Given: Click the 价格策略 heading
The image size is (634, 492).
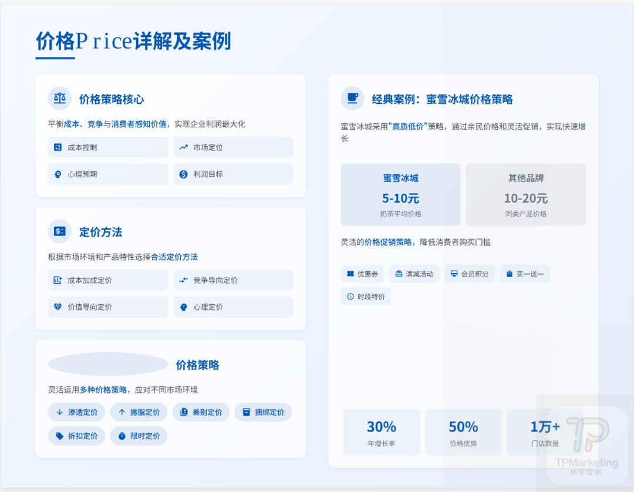Looking at the screenshot, I should click(x=197, y=365).
